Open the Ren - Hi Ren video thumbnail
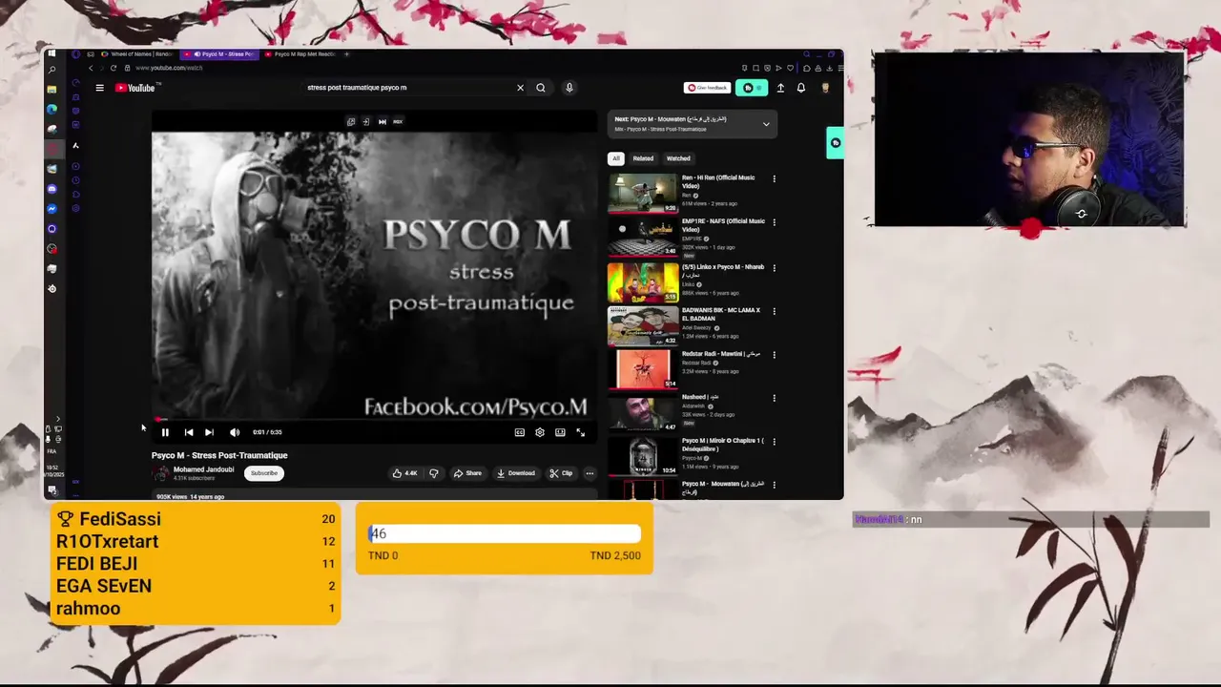This screenshot has width=1221, height=687. pos(644,194)
